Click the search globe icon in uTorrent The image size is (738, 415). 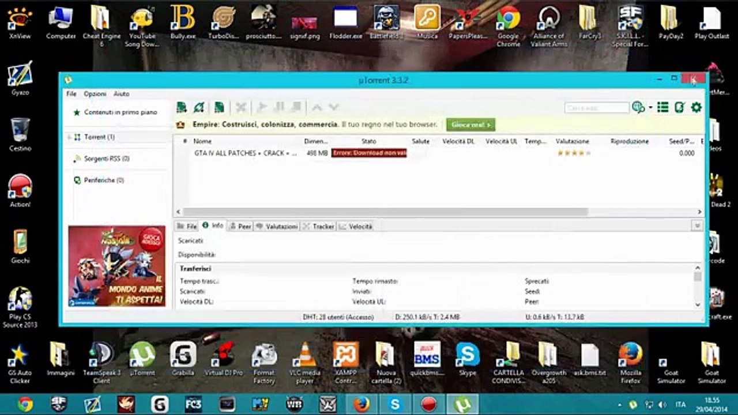638,107
